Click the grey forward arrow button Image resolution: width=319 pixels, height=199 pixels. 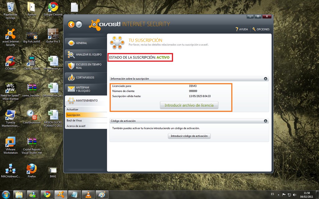pyautogui.click(x=79, y=25)
